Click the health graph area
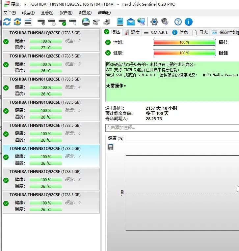The height and width of the screenshot is (251, 239). tap(182, 193)
